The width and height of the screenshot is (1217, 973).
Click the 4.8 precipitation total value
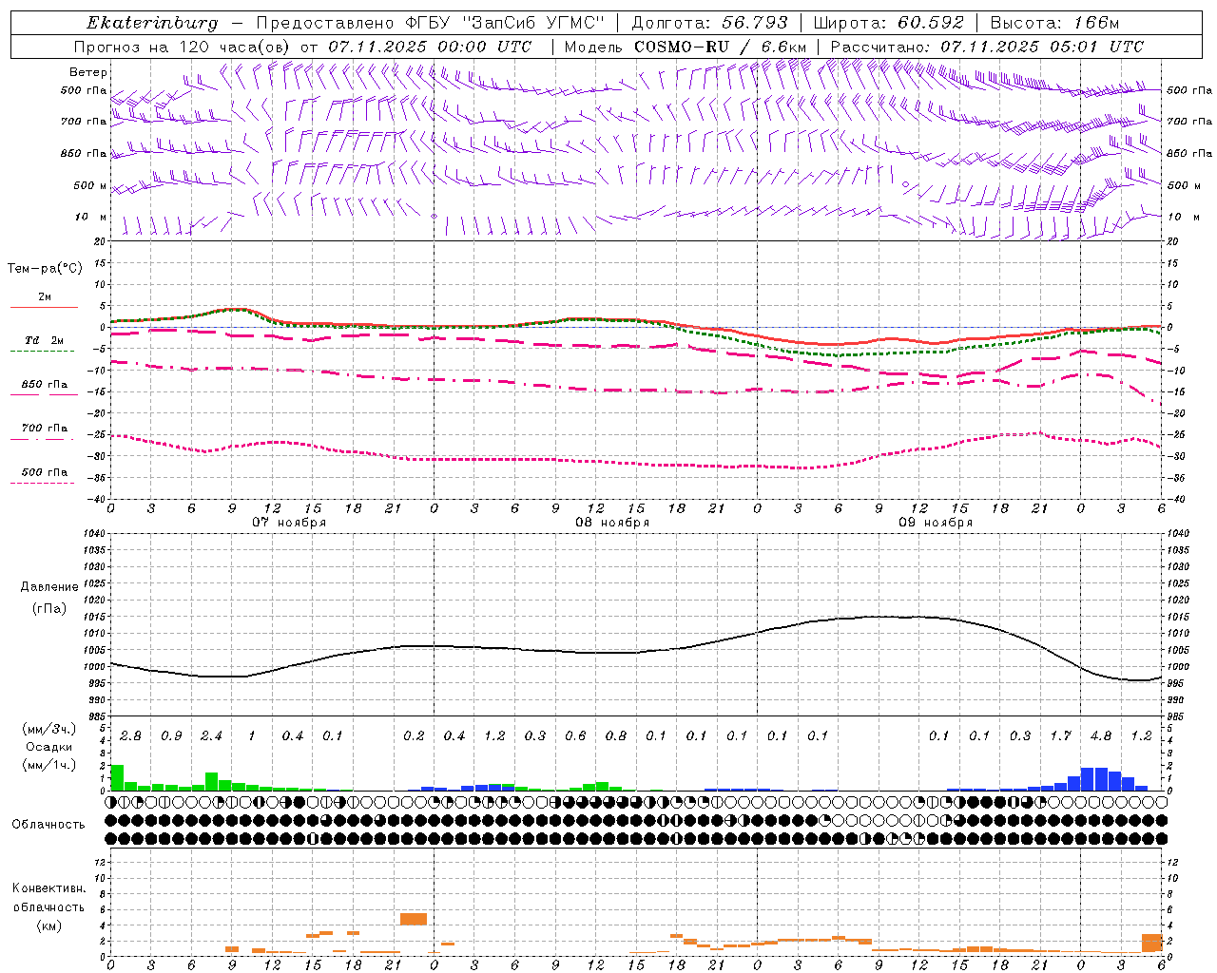tap(1101, 735)
